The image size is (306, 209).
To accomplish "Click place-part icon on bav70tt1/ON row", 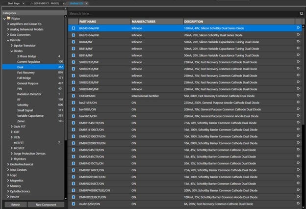I will [298, 109].
